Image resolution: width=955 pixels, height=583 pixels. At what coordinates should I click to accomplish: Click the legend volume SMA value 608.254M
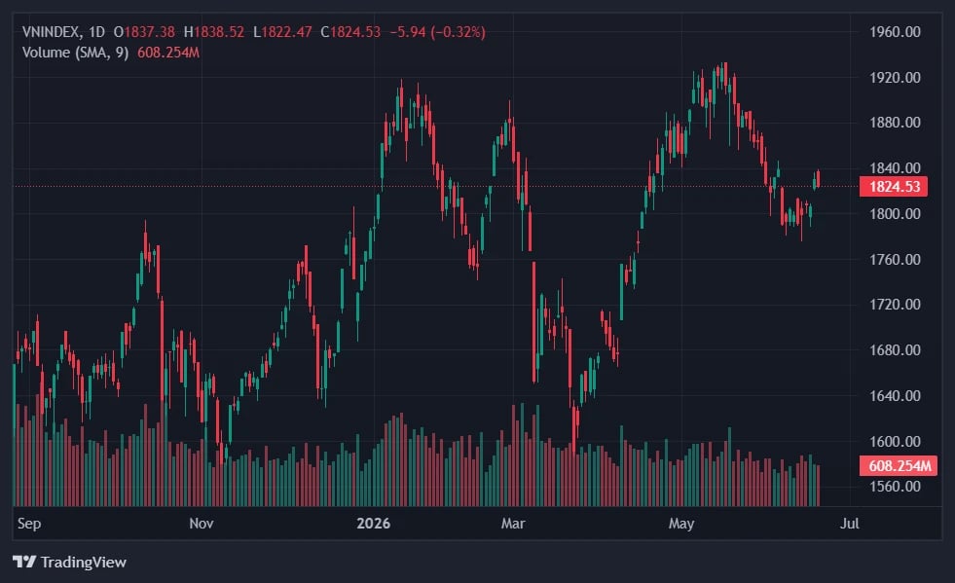click(x=168, y=53)
